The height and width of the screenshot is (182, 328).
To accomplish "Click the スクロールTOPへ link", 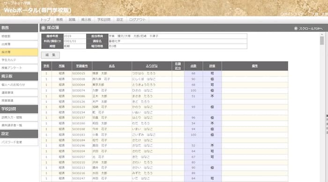I will pyautogui.click(x=311, y=29).
